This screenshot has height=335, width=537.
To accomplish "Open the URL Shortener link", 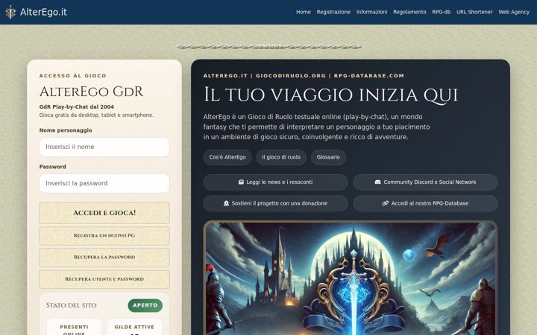I will point(474,12).
